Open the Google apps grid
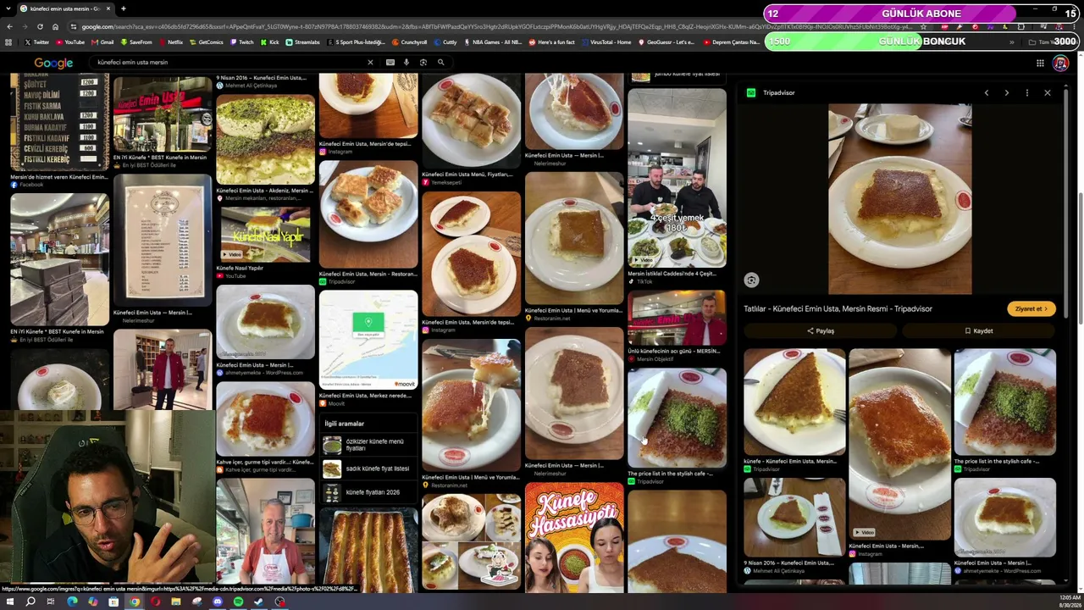This screenshot has width=1084, height=610. pyautogui.click(x=1040, y=63)
